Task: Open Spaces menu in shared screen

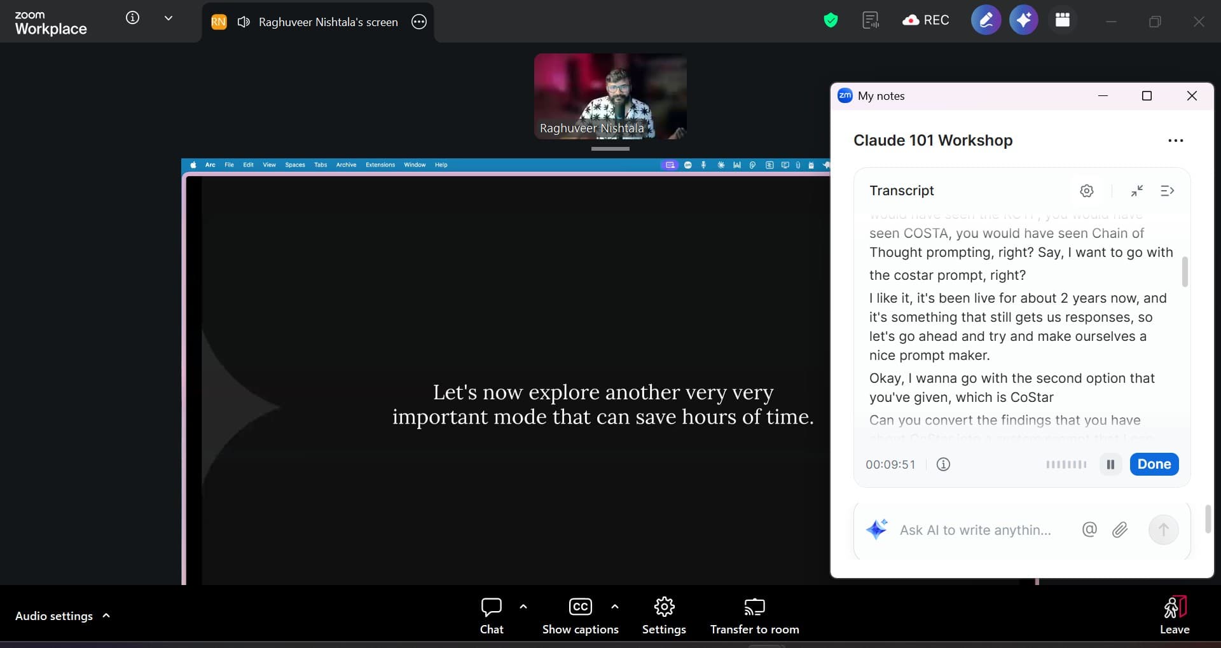Action: point(295,165)
